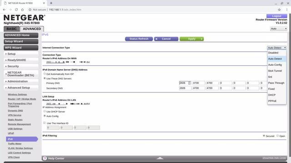Viewport: 291px width, 163px height.
Task: Open UPnP link
Action: (x=11, y=133)
